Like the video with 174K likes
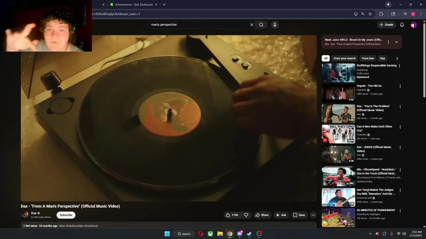 232,215
